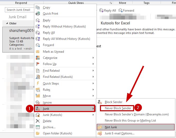Click the Delete X icon
Screen dimensions: 176x138
coord(38,121)
